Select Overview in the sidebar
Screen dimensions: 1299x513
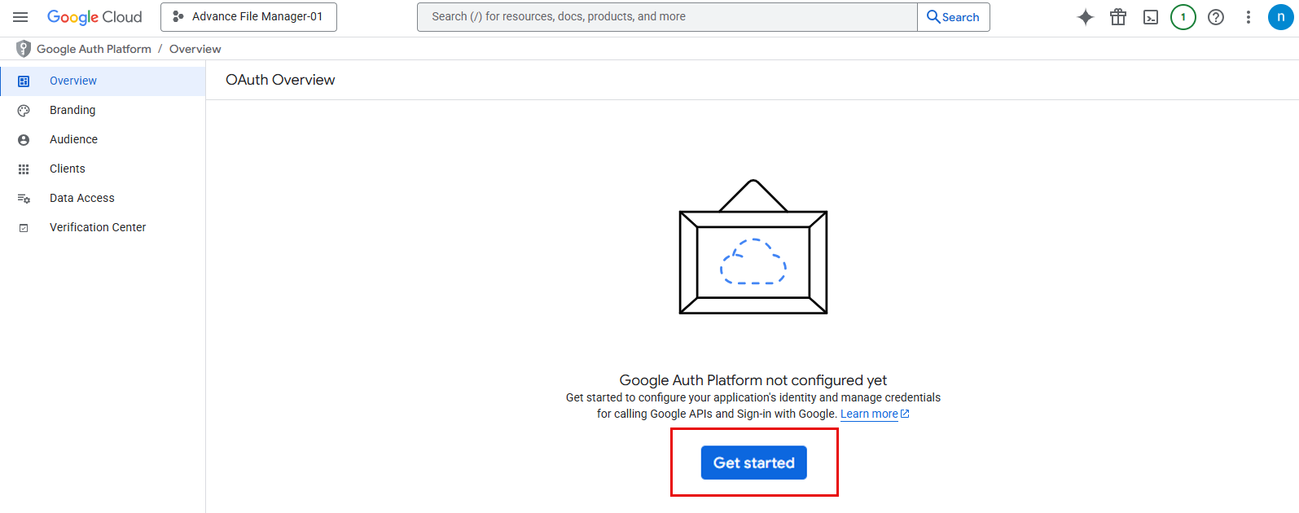[73, 81]
